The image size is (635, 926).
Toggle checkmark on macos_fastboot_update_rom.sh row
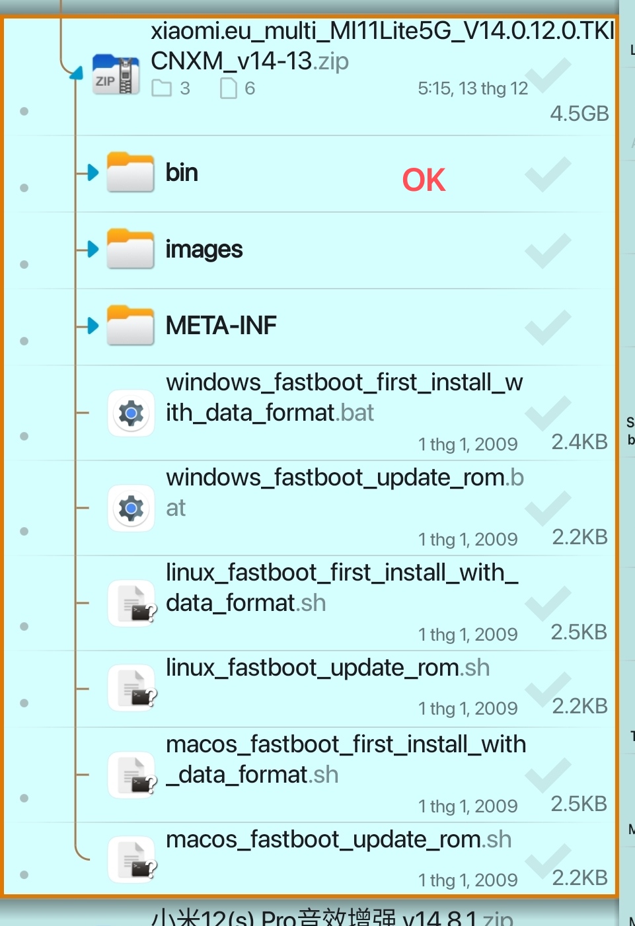[x=548, y=862]
